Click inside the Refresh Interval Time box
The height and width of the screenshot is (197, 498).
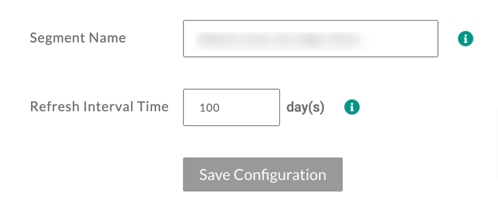click(x=231, y=107)
